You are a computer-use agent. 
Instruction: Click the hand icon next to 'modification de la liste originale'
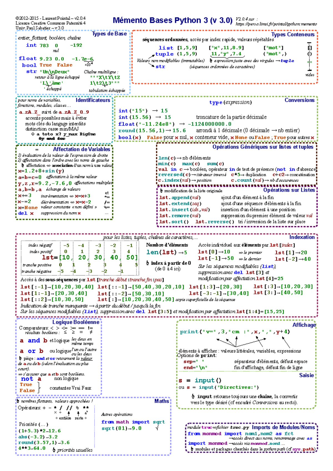click(161, 191)
